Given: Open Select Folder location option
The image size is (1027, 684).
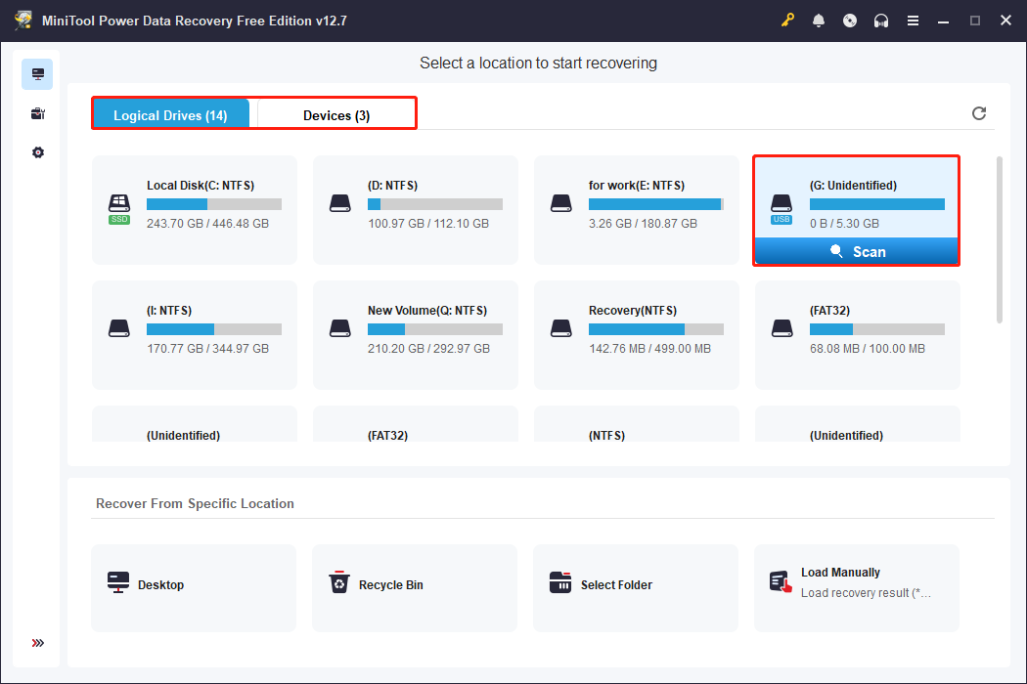Looking at the screenshot, I should [x=635, y=584].
